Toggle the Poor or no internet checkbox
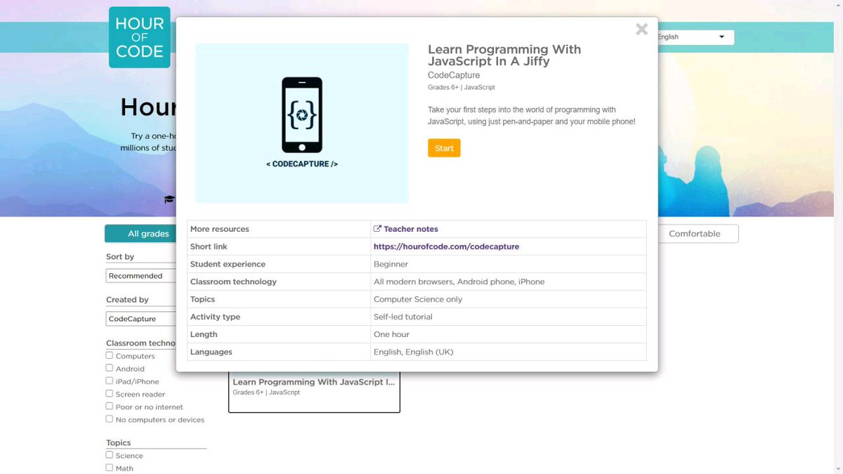Image resolution: width=843 pixels, height=474 pixels. (x=110, y=406)
